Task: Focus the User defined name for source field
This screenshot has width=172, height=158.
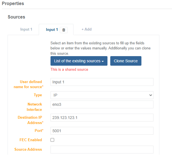Action: 102,82
